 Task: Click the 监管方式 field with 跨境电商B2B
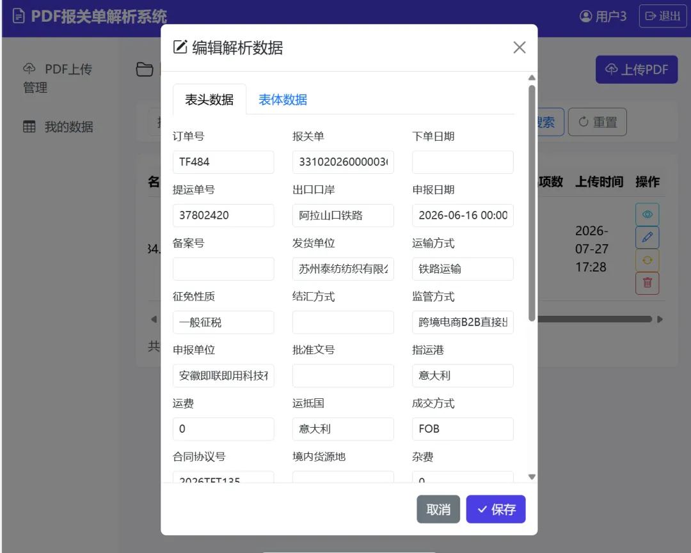coord(463,322)
